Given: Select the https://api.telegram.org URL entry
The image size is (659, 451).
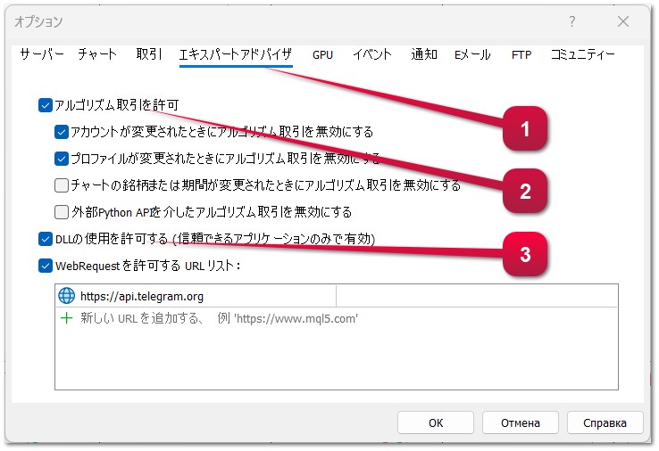Looking at the screenshot, I should [337, 296].
